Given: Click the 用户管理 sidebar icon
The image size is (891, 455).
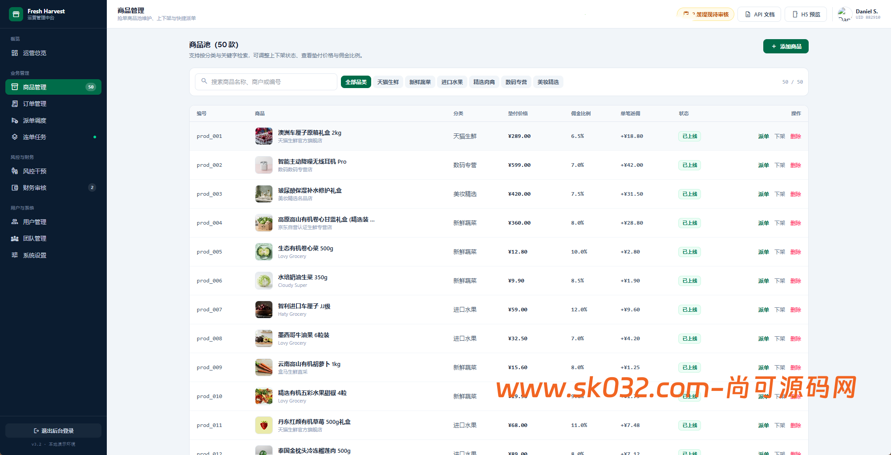Looking at the screenshot, I should pyautogui.click(x=15, y=222).
